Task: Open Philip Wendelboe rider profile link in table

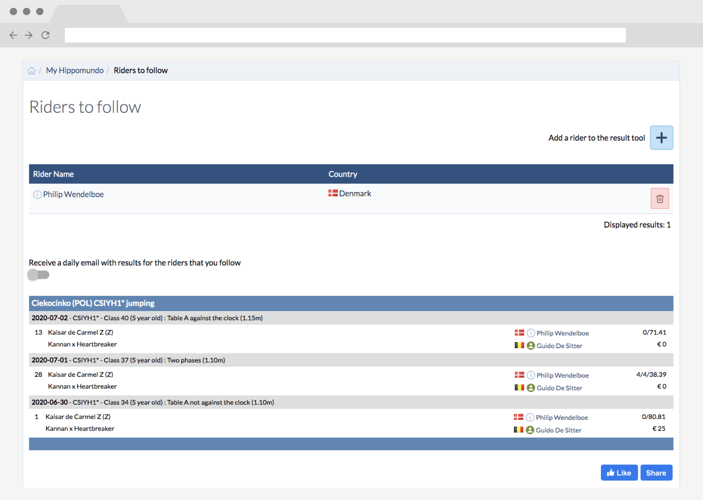Action: pos(73,194)
